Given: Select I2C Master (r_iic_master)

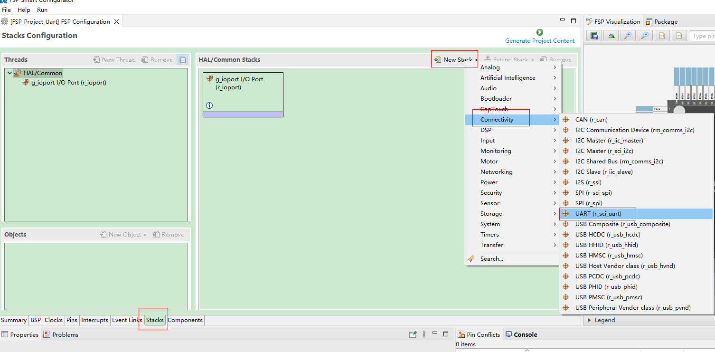Looking at the screenshot, I should pos(636,141).
